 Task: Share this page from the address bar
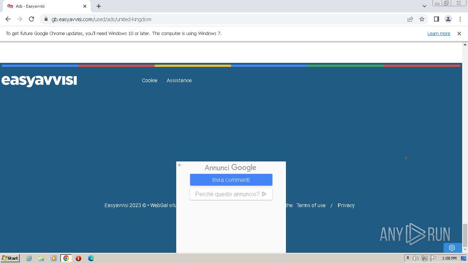(410, 19)
